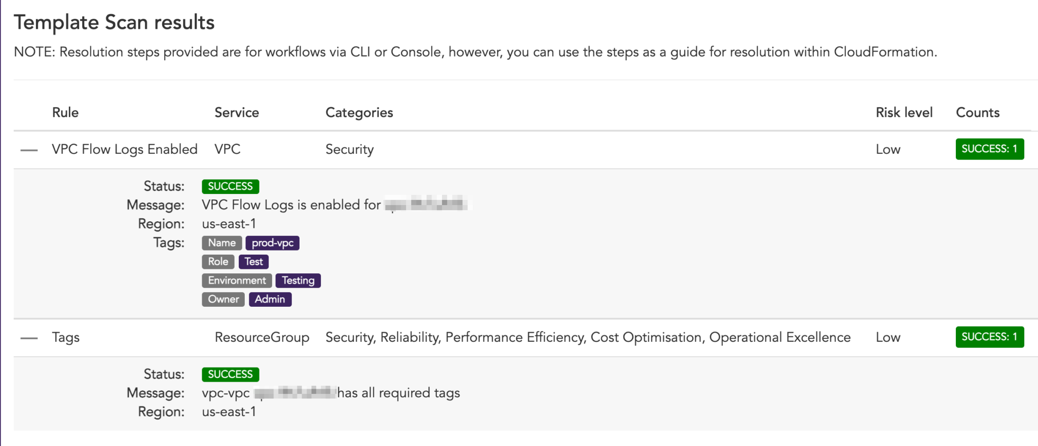Select the prod-vpc tag value
This screenshot has width=1038, height=446.
[273, 242]
